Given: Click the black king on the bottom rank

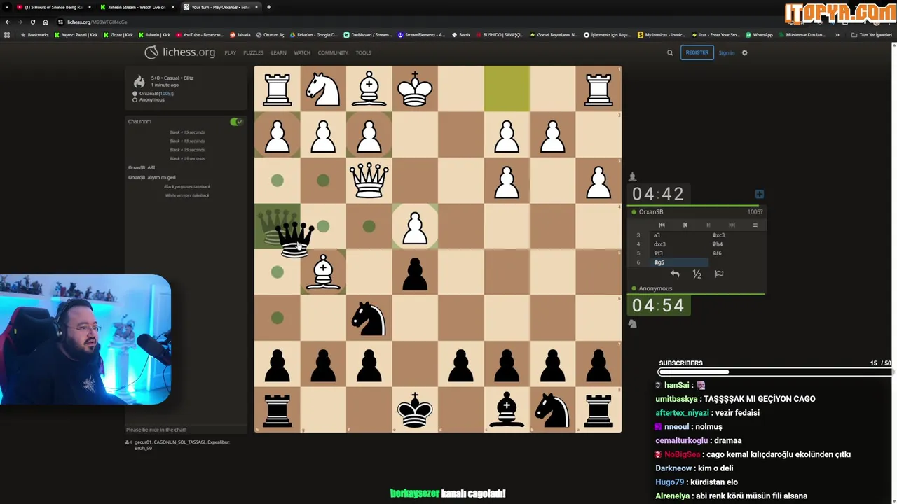Looking at the screenshot, I should (x=415, y=409).
